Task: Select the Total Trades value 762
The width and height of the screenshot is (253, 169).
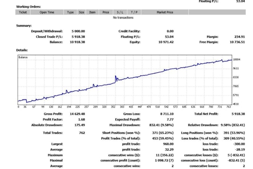Action: point(82,133)
